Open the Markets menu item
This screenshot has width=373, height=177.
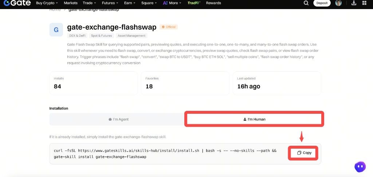tap(71, 3)
